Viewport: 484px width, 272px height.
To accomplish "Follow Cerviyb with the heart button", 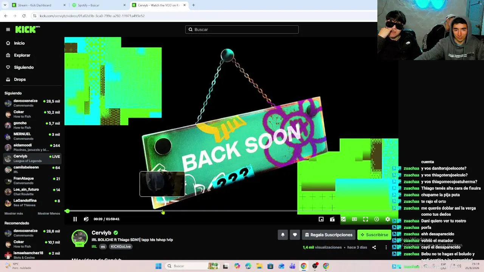I will click(x=295, y=235).
